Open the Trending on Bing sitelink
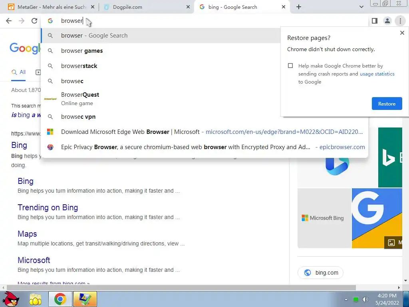This screenshot has height=307, width=409. click(48, 207)
